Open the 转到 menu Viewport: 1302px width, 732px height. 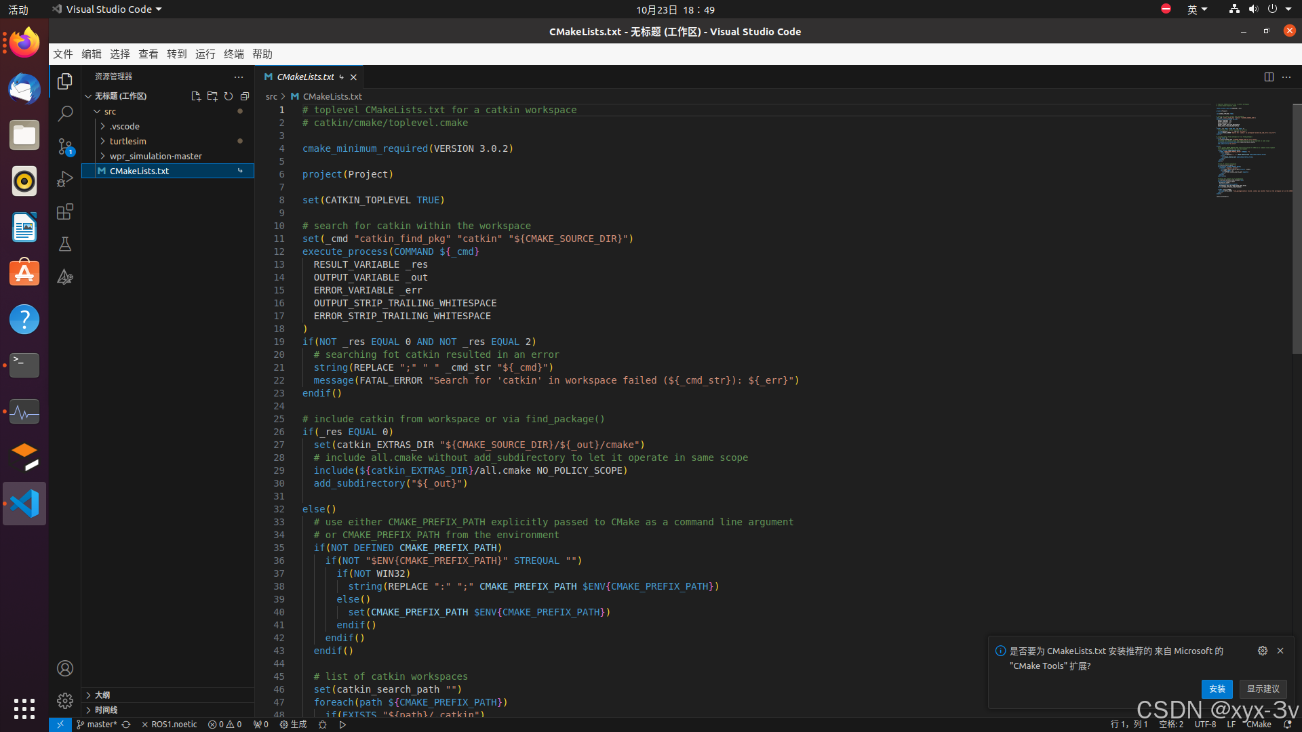(x=177, y=54)
